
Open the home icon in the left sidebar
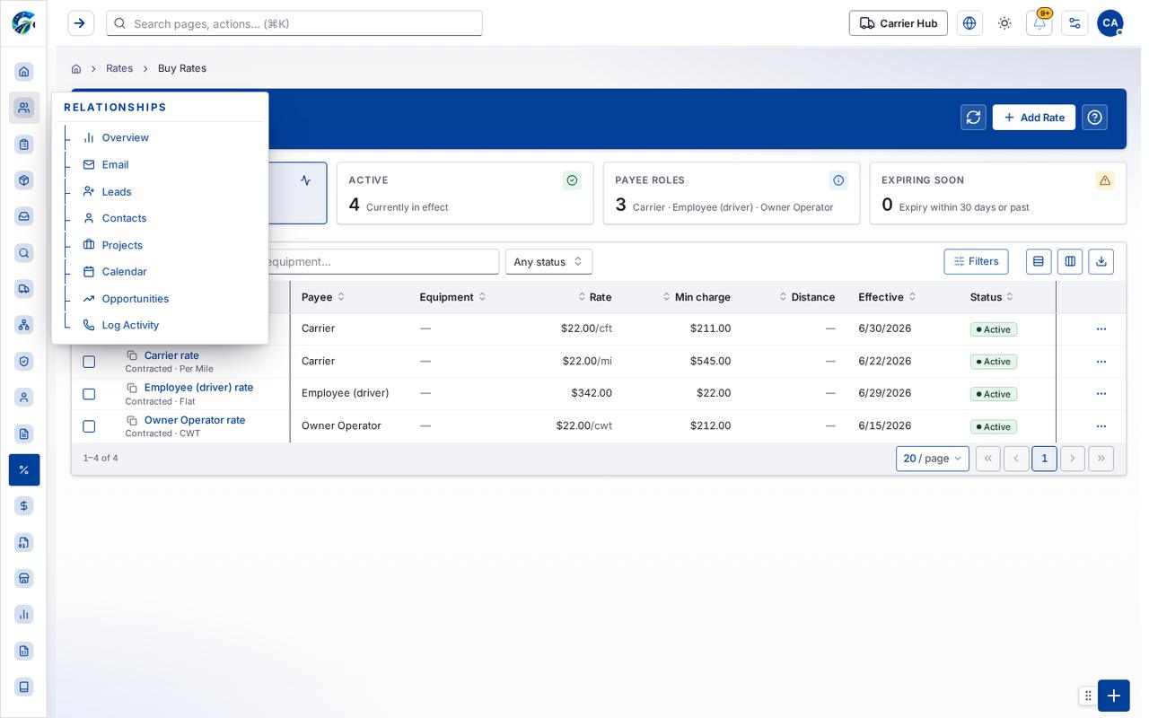point(24,72)
